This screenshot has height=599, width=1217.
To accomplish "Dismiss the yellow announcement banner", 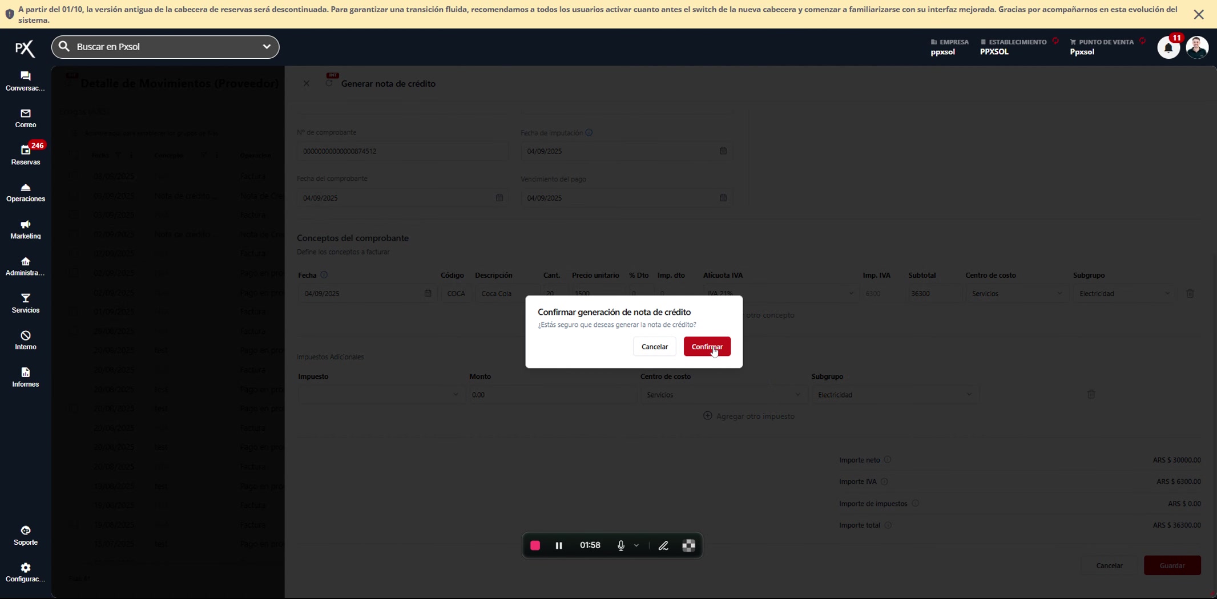I will click(1198, 15).
